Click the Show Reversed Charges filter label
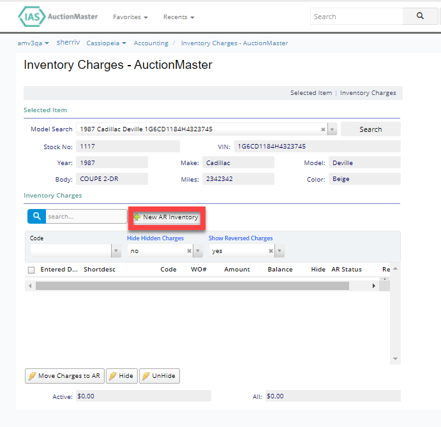Screen dimensions: 441x427 tap(241, 238)
